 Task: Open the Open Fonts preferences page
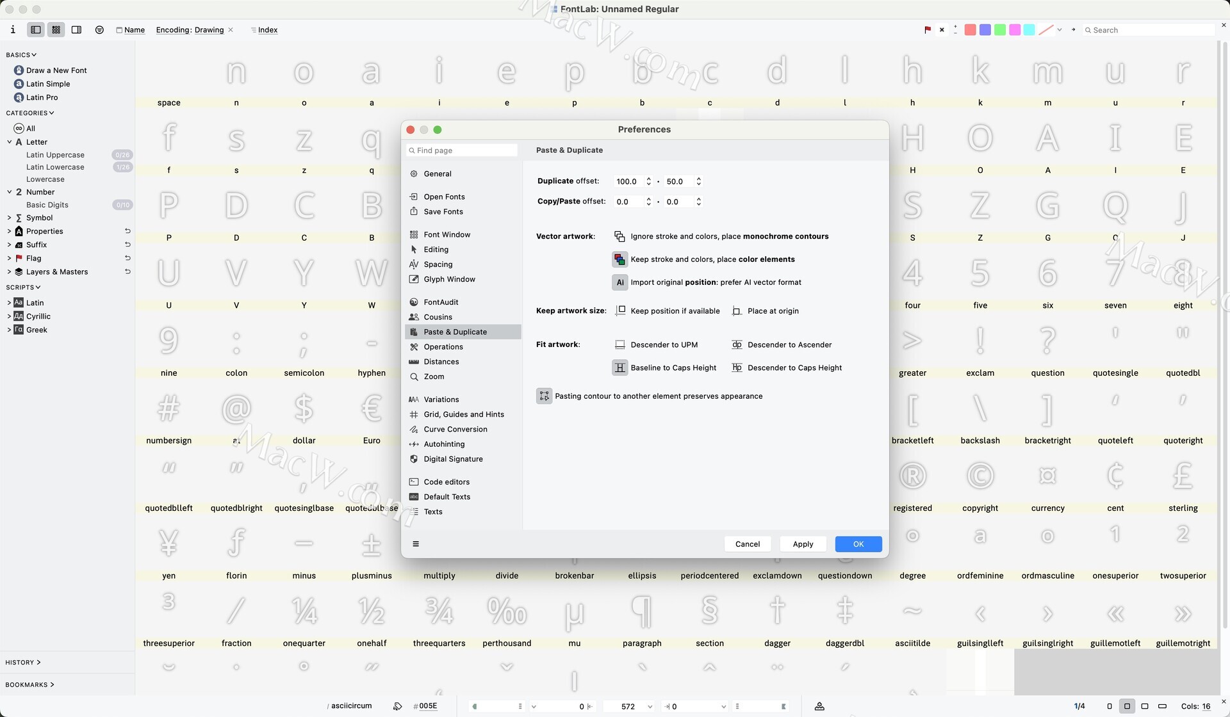(444, 197)
